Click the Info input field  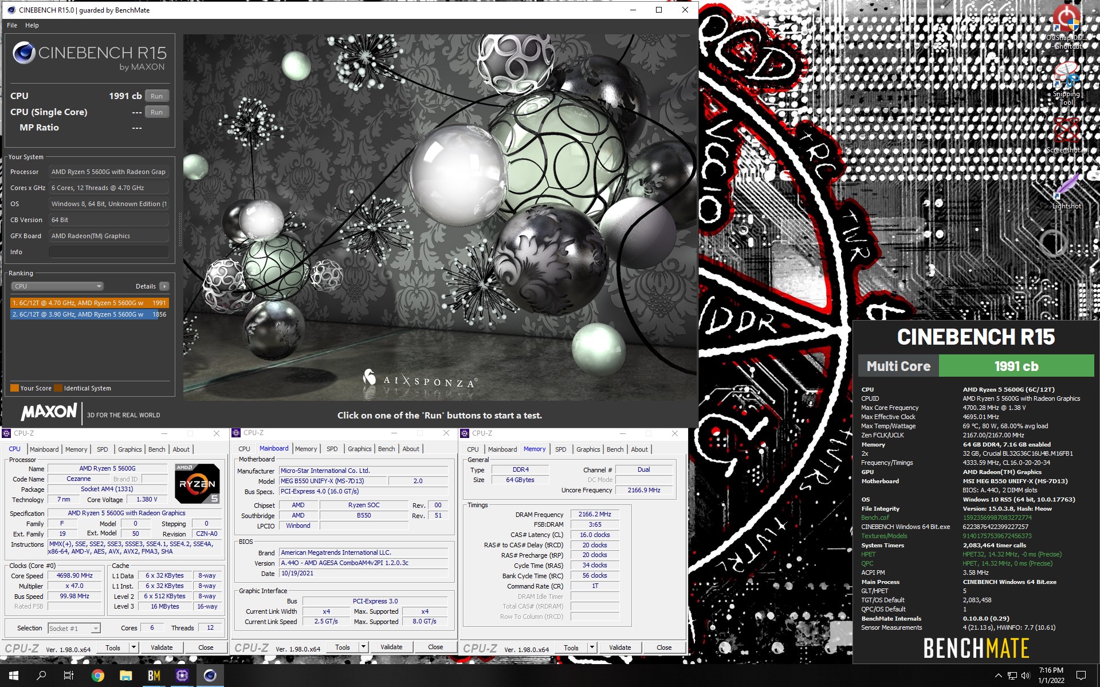pyautogui.click(x=109, y=252)
